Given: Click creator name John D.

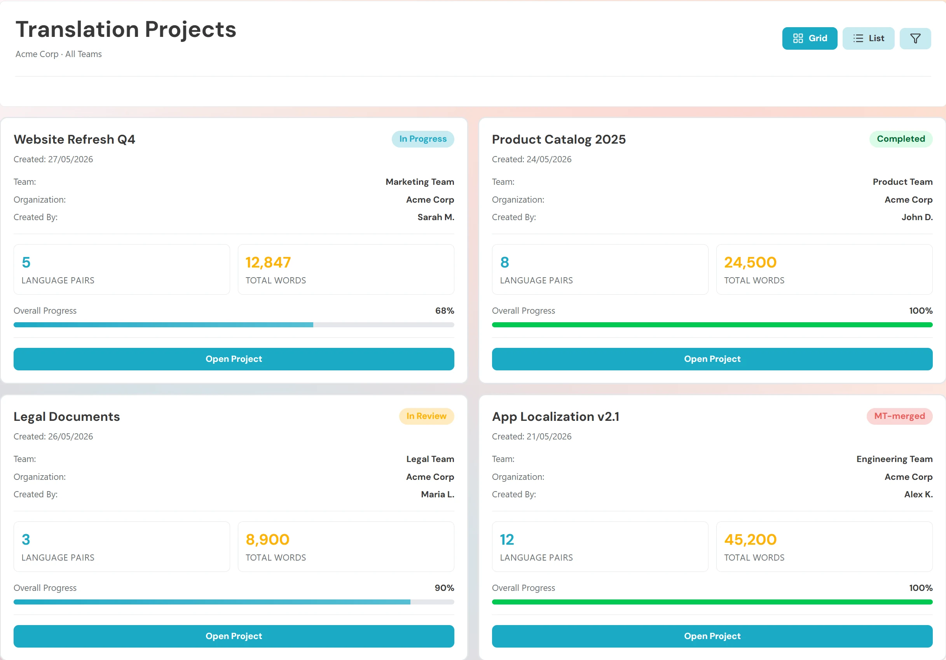Looking at the screenshot, I should point(917,217).
